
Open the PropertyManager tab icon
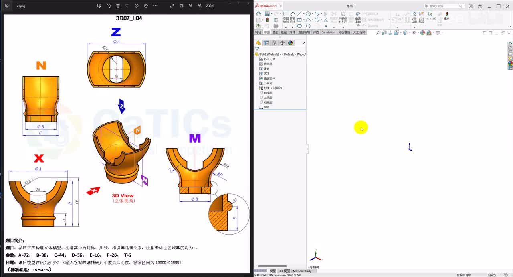[x=266, y=43]
